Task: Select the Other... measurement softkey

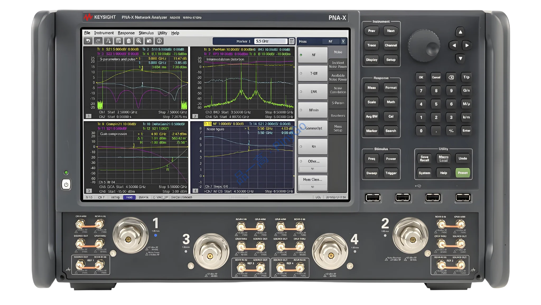Action: click(x=313, y=165)
